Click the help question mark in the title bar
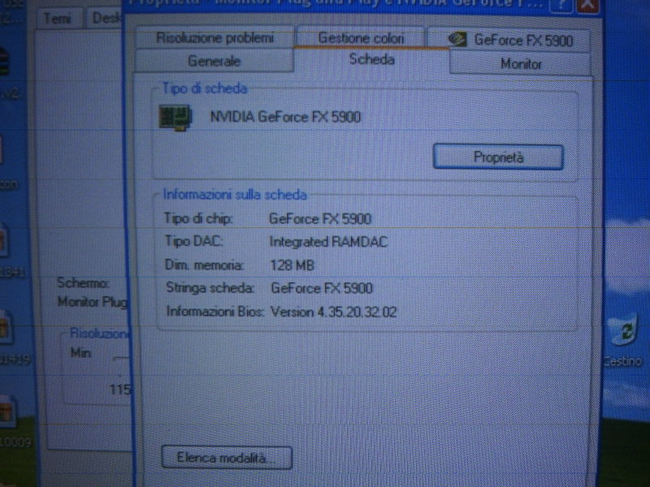The height and width of the screenshot is (487, 650). (x=561, y=6)
